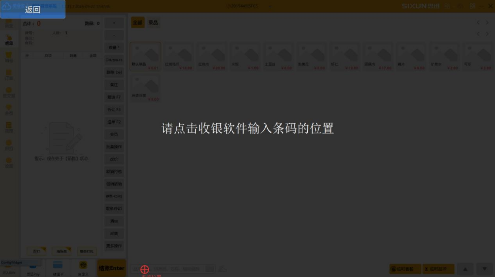Click the 采集 button

(114, 234)
